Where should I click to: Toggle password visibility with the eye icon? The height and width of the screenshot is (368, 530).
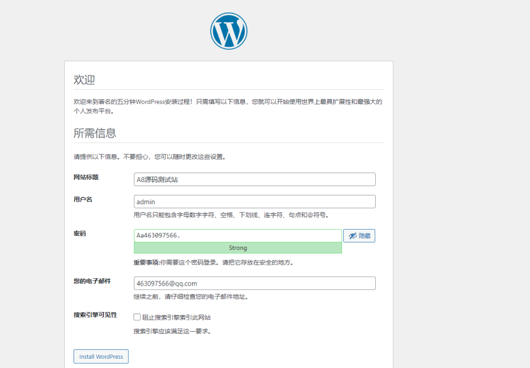click(x=353, y=235)
